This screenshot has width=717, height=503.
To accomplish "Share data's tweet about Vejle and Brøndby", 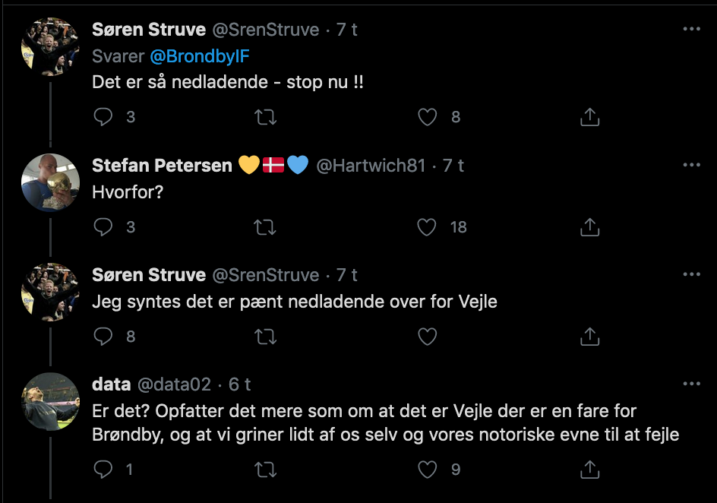I will pyautogui.click(x=589, y=470).
